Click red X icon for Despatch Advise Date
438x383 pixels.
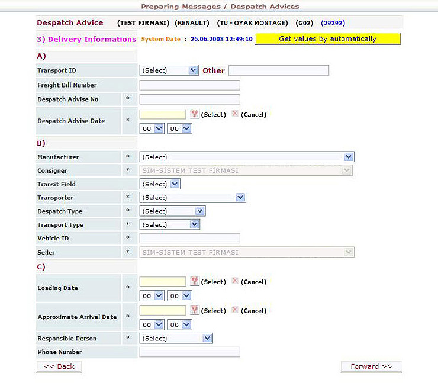(x=235, y=114)
